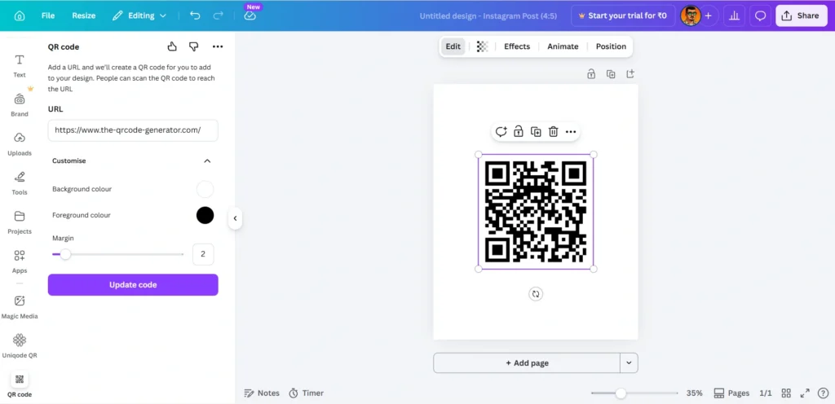Collapse the Customise section
The image size is (835, 404).
[x=207, y=160]
